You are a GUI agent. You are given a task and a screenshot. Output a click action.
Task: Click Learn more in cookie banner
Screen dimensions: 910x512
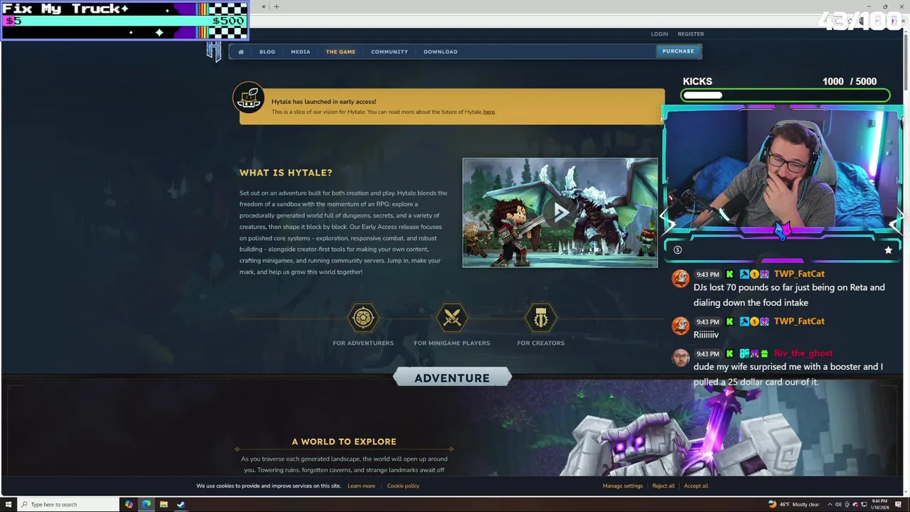[x=361, y=486]
